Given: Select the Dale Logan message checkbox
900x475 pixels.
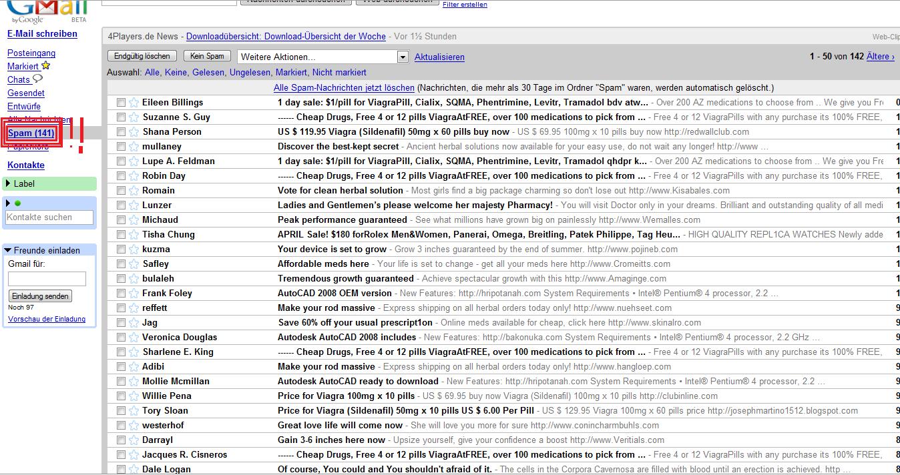Looking at the screenshot, I should [x=121, y=470].
